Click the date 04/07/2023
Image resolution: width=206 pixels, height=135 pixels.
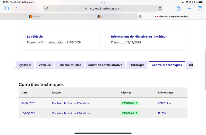click(28, 103)
